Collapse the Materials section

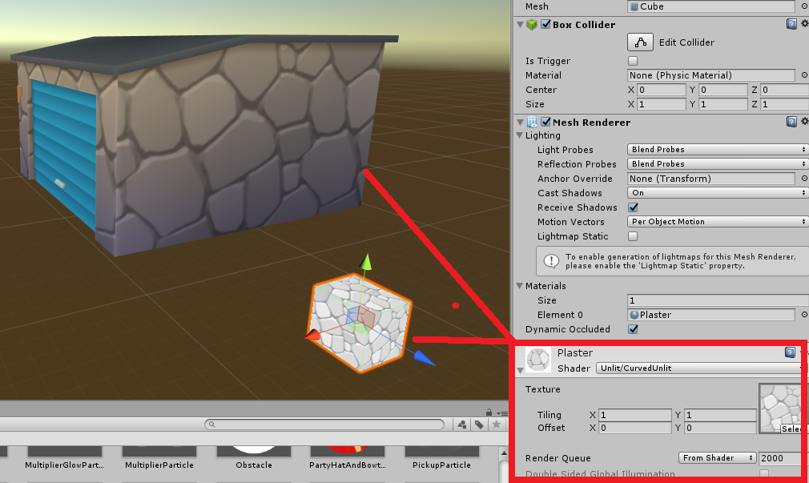(519, 286)
